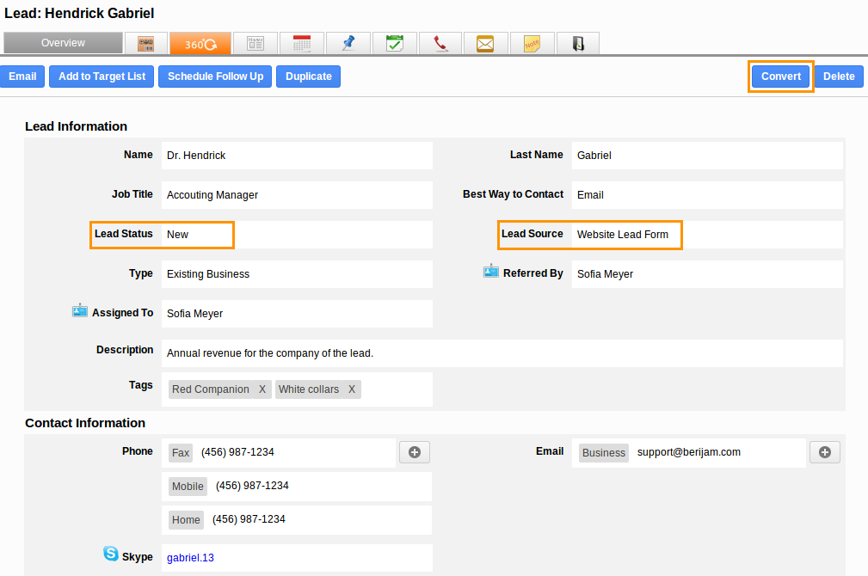Switch to the Overview tab
The height and width of the screenshot is (576, 868).
[63, 43]
